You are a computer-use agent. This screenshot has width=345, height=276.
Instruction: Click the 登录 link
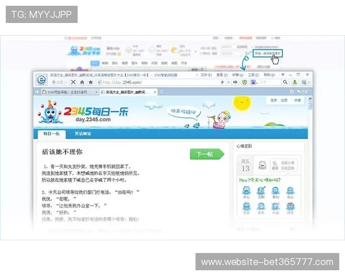point(274,101)
